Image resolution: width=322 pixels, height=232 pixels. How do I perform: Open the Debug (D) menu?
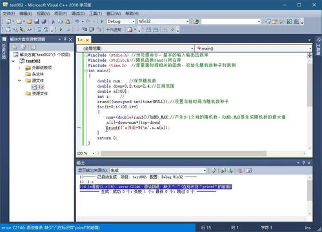78,14
